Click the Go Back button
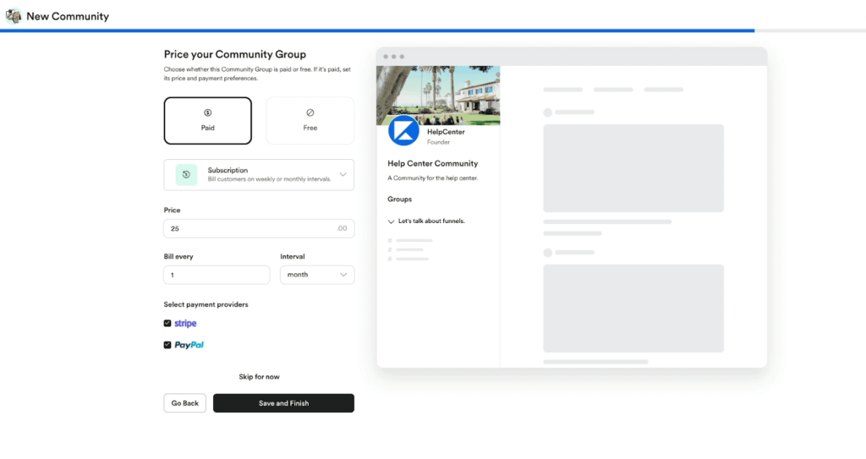 click(184, 403)
